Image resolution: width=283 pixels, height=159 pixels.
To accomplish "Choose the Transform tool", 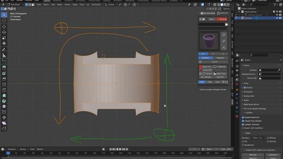I will coord(4,43).
